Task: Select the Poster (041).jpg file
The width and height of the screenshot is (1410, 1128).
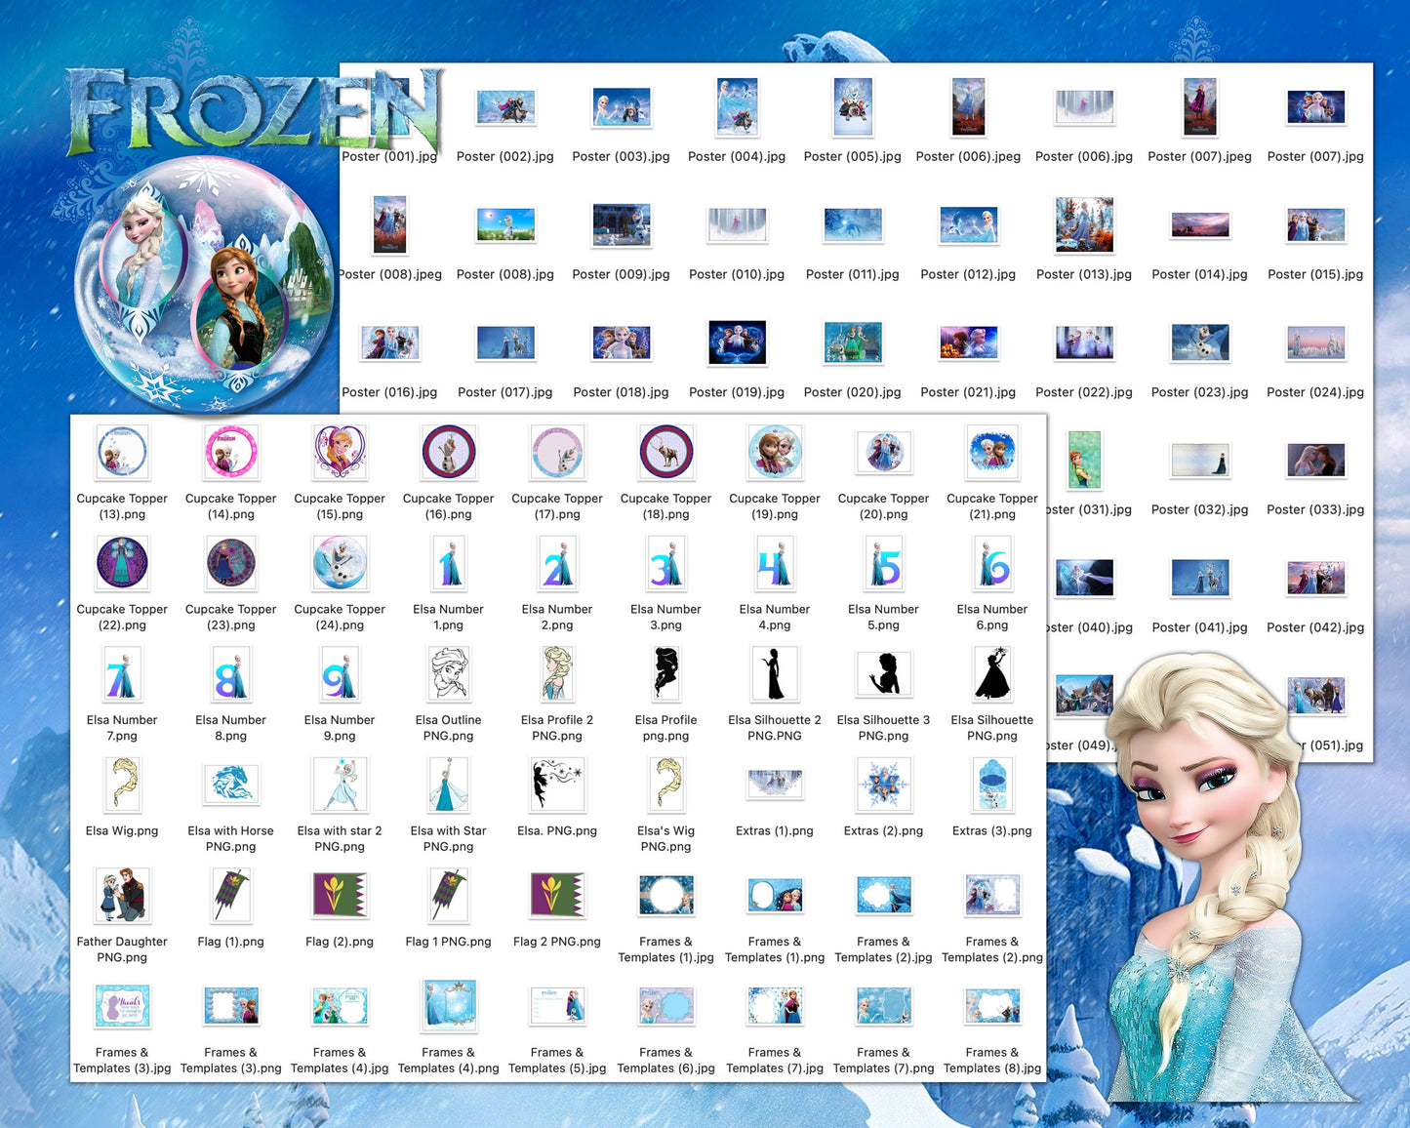Action: 1200,579
